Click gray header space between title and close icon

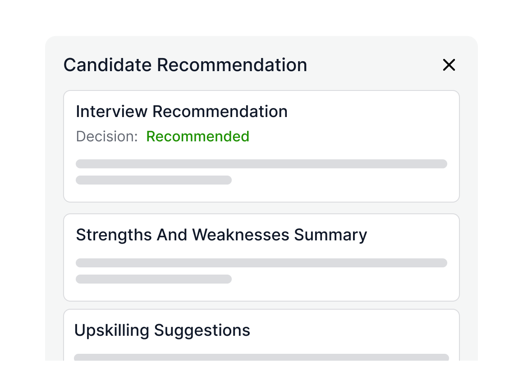[x=374, y=65]
